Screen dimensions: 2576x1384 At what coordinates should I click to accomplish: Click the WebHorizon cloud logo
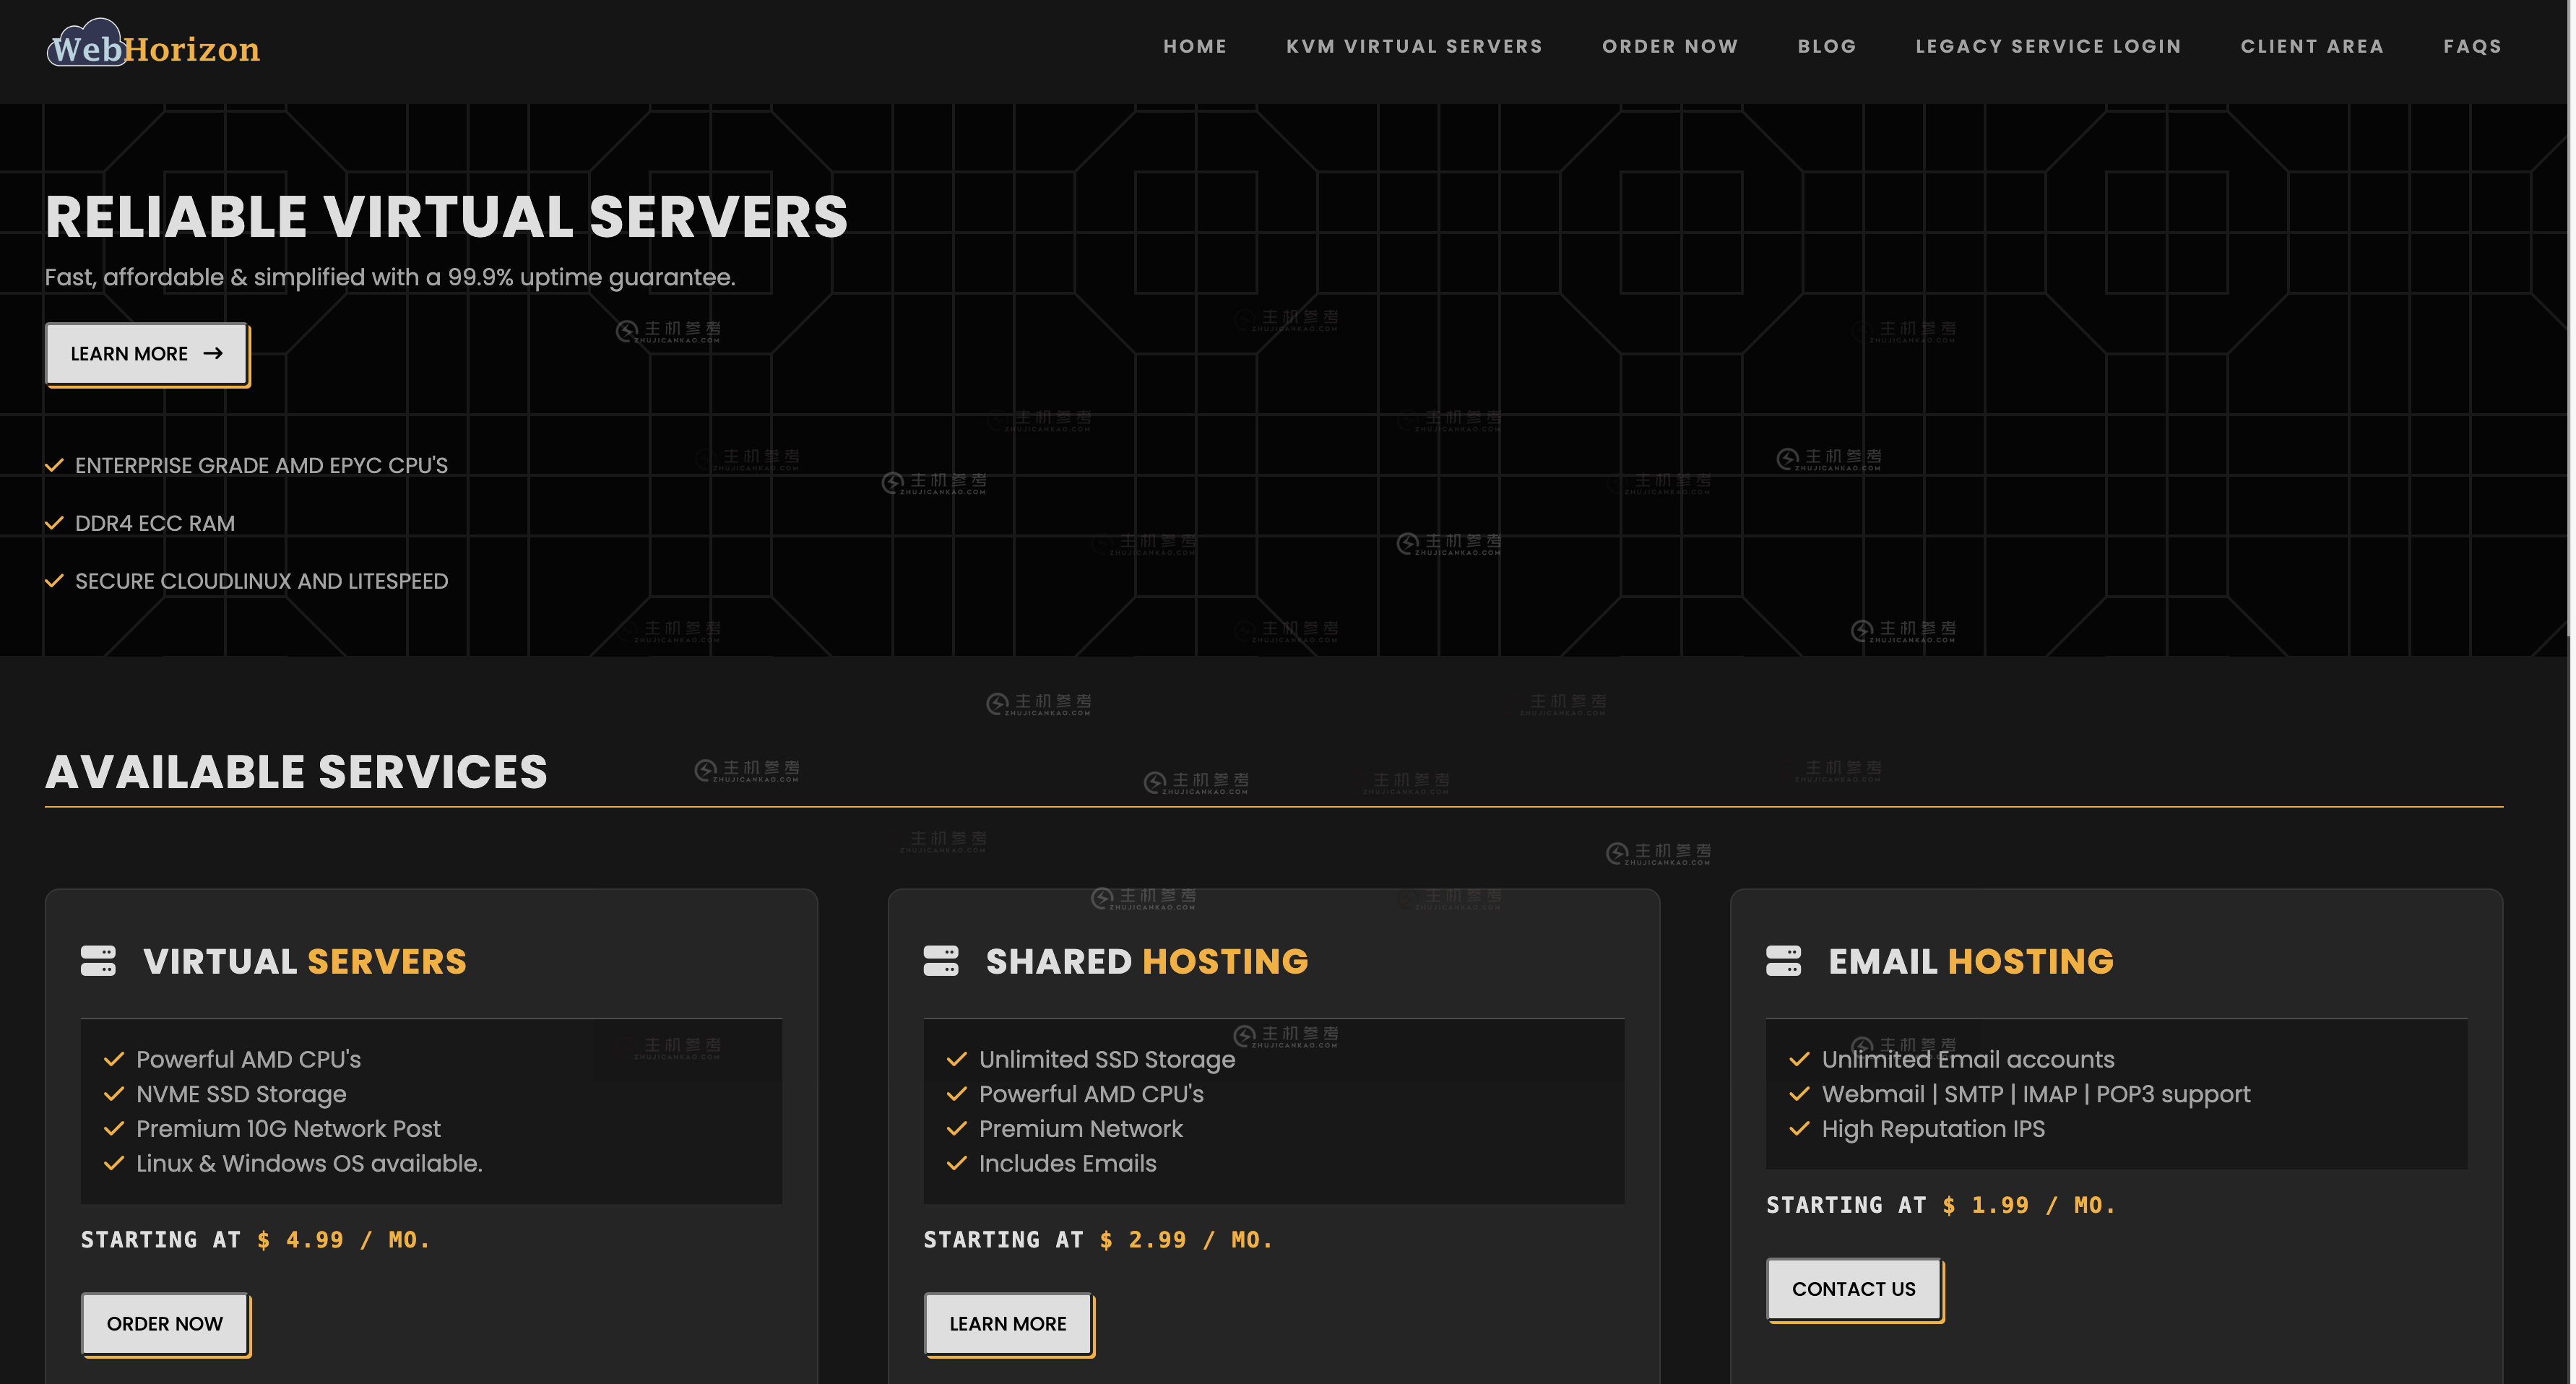pos(152,45)
